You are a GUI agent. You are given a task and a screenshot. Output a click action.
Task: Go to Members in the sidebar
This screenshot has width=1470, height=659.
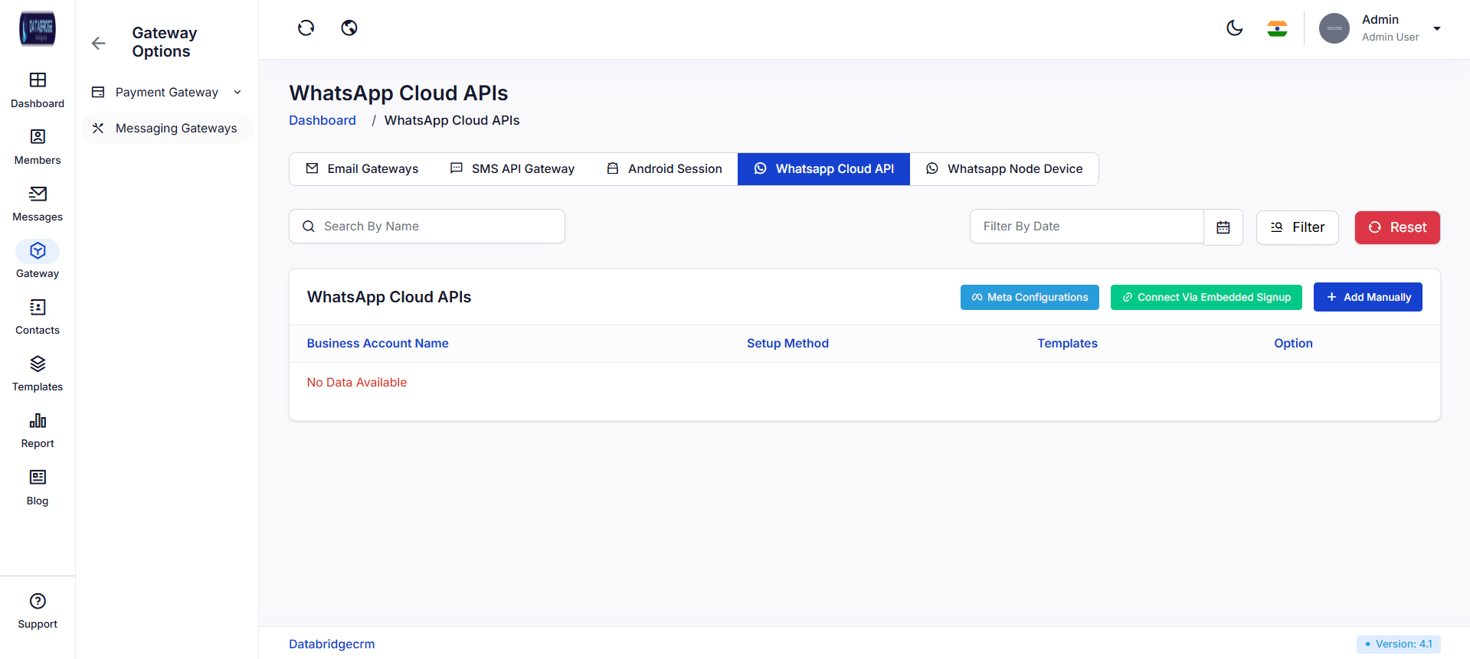(x=38, y=137)
